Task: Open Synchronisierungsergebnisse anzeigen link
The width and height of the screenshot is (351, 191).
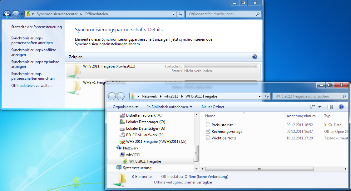Action: point(35,64)
